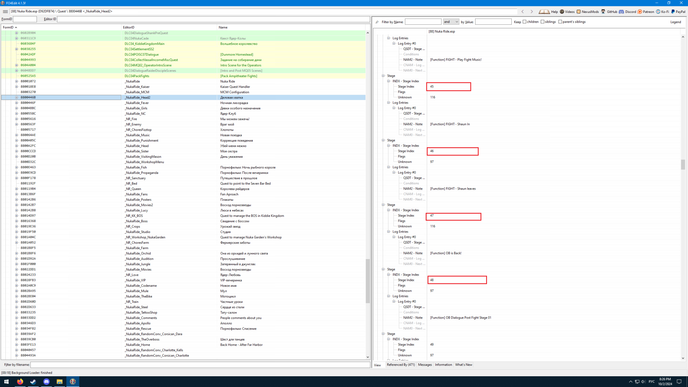Open the hamburger main menu
The width and height of the screenshot is (688, 387).
pos(5,11)
